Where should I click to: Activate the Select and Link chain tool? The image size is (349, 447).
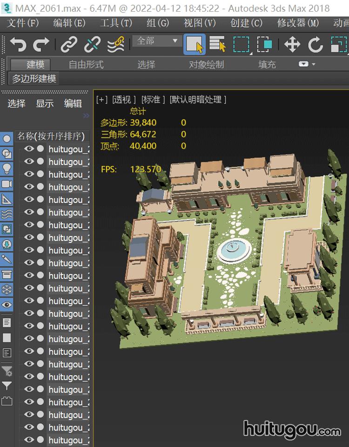point(69,45)
